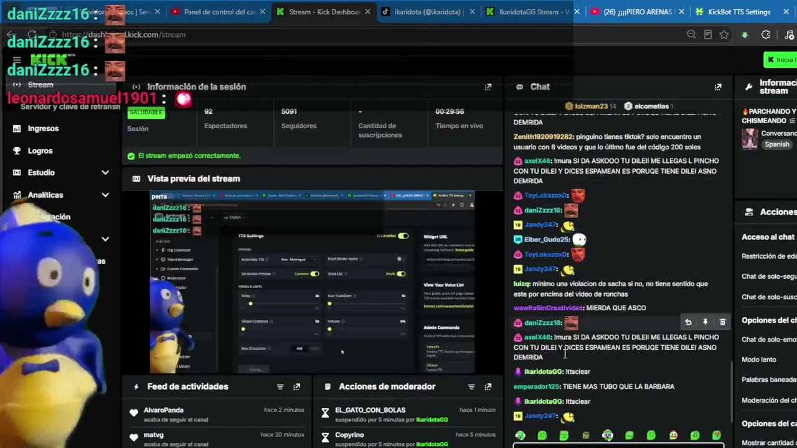The image size is (797, 448).
Task: Click the hourglass icon beside EL_GATO_CON_BOLAS
Action: tap(325, 413)
